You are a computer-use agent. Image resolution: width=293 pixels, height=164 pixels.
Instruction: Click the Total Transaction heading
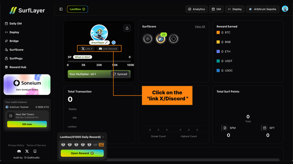coord(80,91)
